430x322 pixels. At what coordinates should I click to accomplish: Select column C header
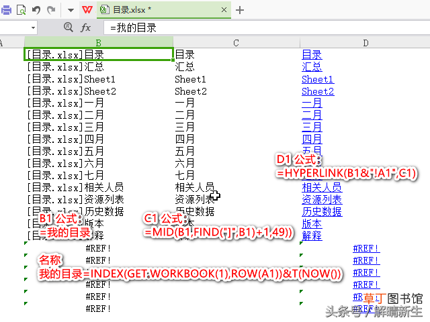(x=236, y=43)
